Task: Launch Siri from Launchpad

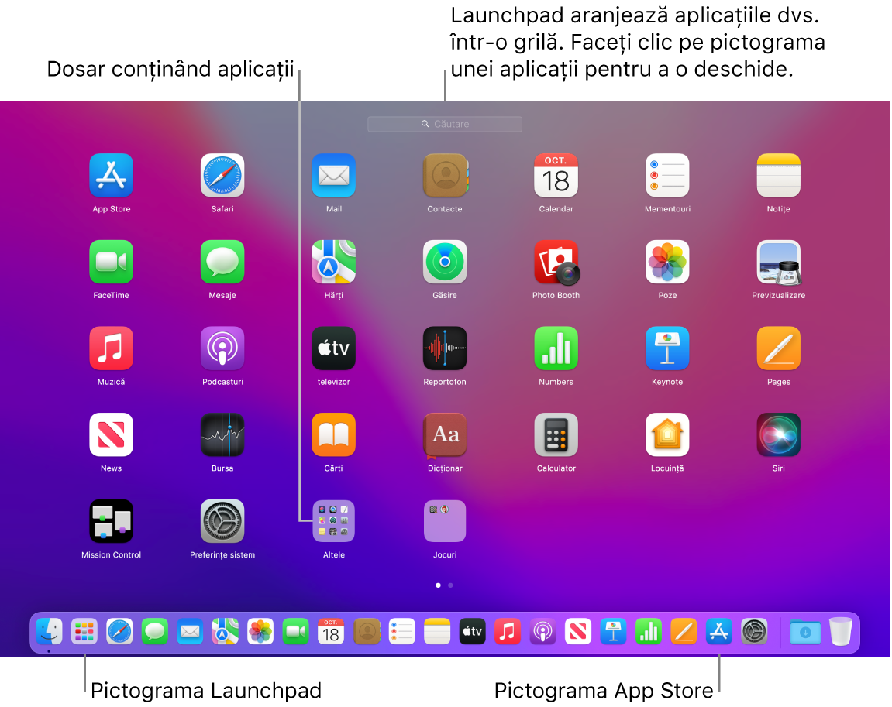Action: [778, 434]
